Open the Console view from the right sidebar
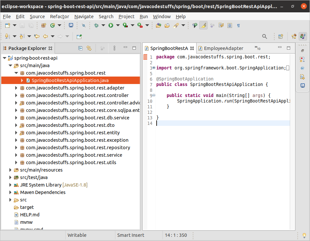Screen dimensions: 310x241 [302, 85]
